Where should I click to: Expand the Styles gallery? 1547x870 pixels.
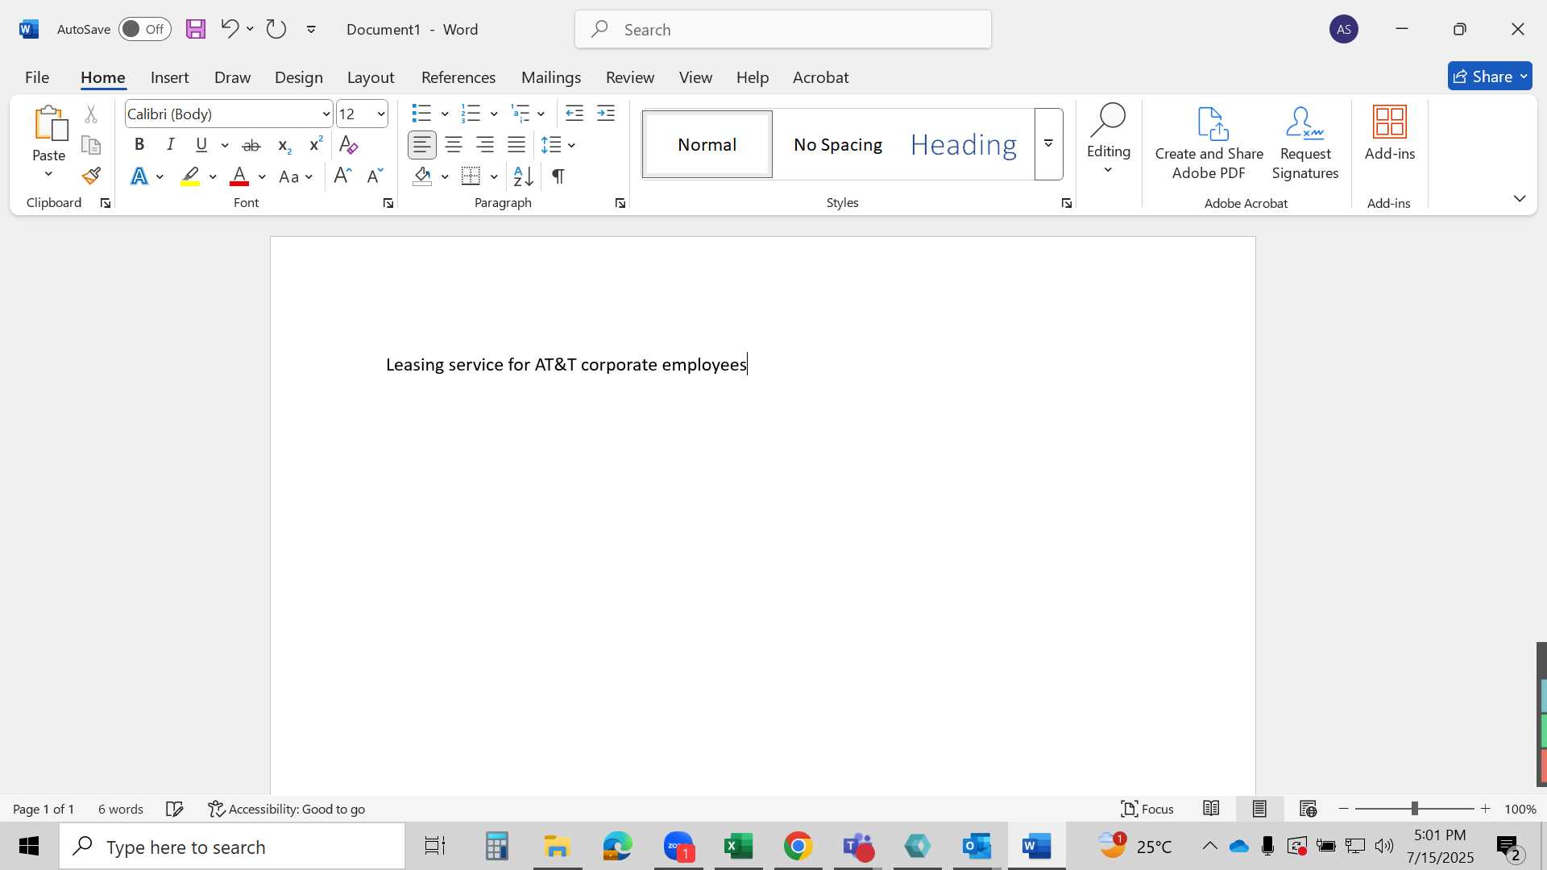(x=1049, y=144)
